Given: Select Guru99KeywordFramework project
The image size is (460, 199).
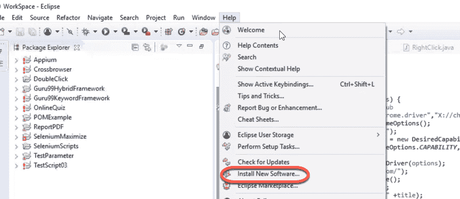Looking at the screenshot, I should (x=71, y=98).
